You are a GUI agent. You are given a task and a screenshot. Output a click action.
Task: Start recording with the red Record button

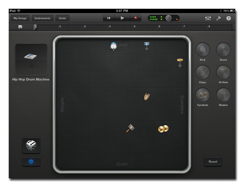(x=136, y=18)
